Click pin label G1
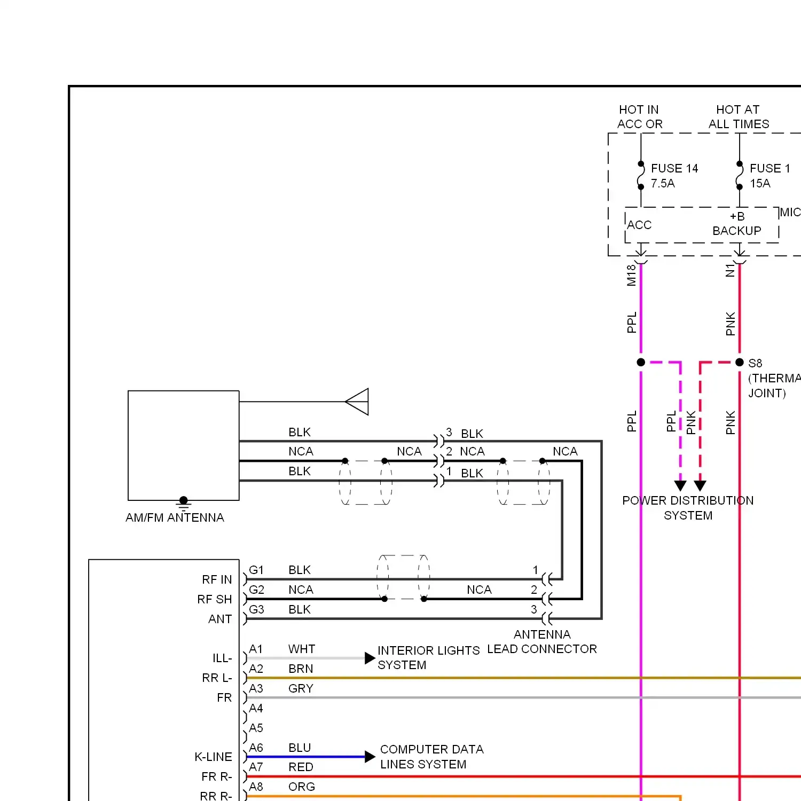This screenshot has width=801, height=801. (256, 570)
